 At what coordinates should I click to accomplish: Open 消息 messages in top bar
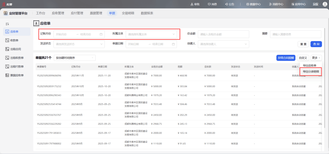pos(212,4)
